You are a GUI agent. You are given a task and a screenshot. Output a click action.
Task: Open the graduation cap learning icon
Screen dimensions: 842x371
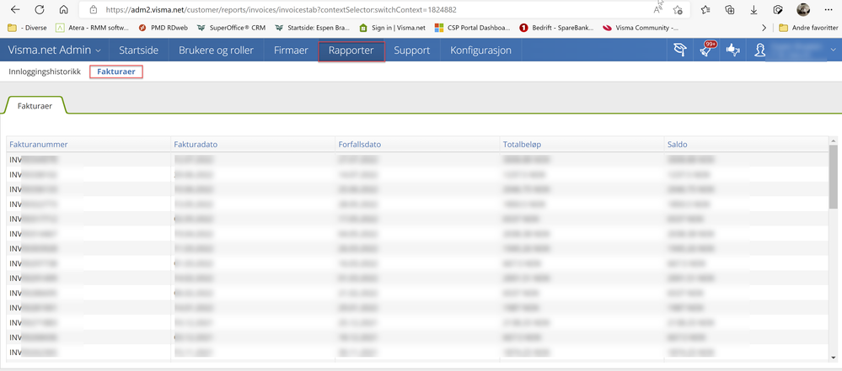click(x=680, y=50)
